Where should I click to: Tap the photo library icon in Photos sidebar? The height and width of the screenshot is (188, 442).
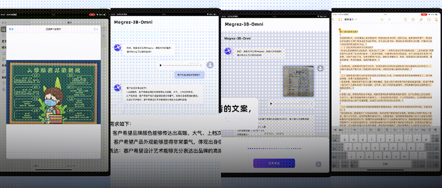(x=3, y=29)
